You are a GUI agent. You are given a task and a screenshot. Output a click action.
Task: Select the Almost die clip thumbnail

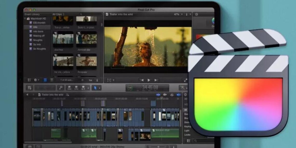(86, 39)
